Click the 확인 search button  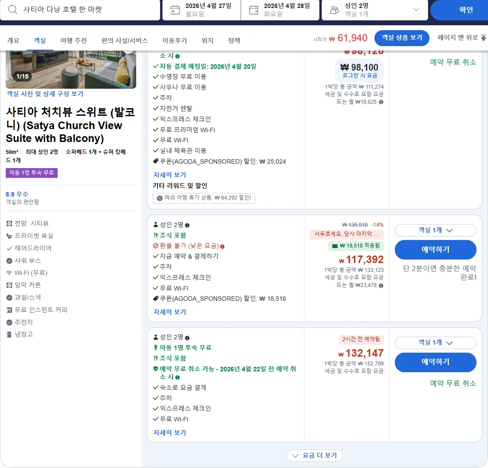[459, 10]
